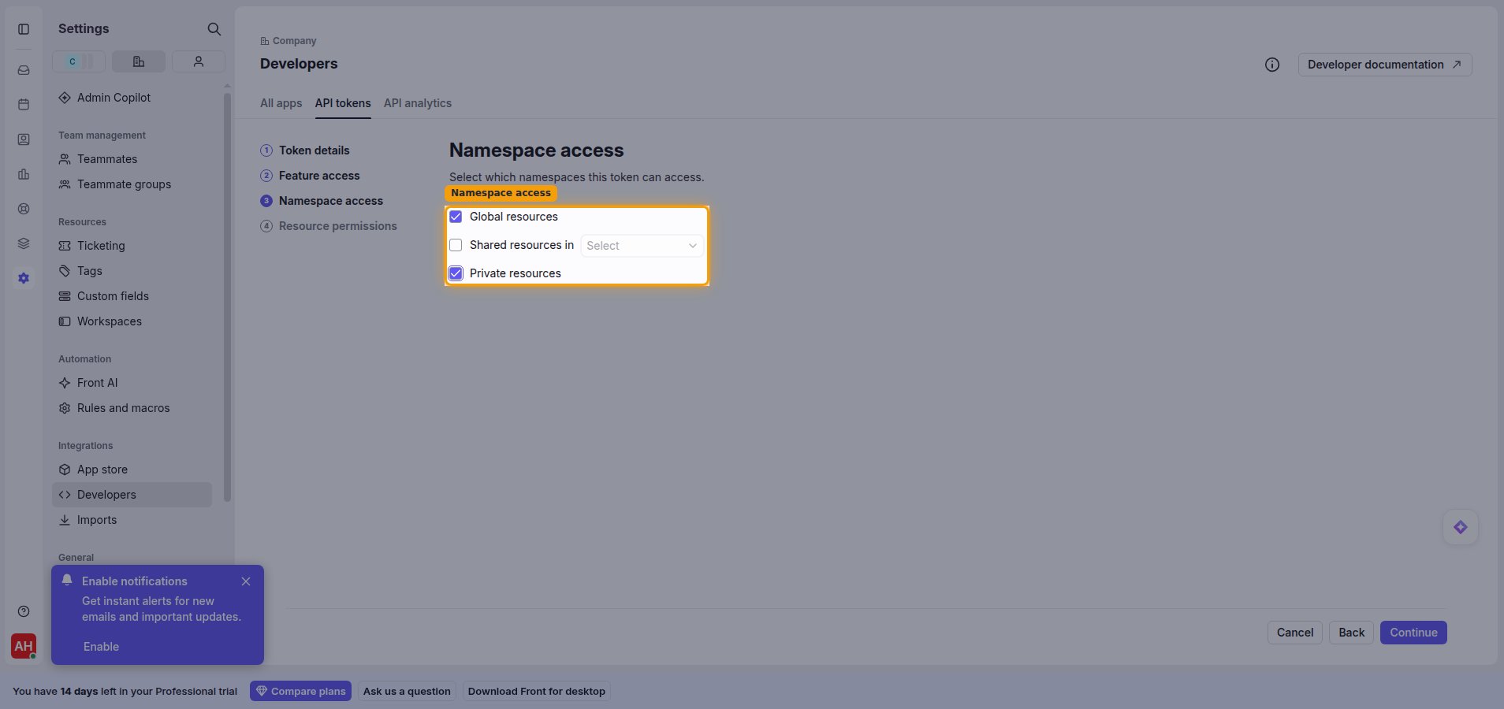The image size is (1504, 709).
Task: Go to Token details step
Action: (305, 150)
